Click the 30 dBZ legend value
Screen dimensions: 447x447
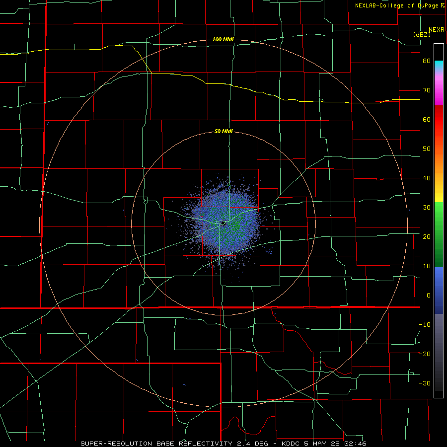pyautogui.click(x=427, y=208)
